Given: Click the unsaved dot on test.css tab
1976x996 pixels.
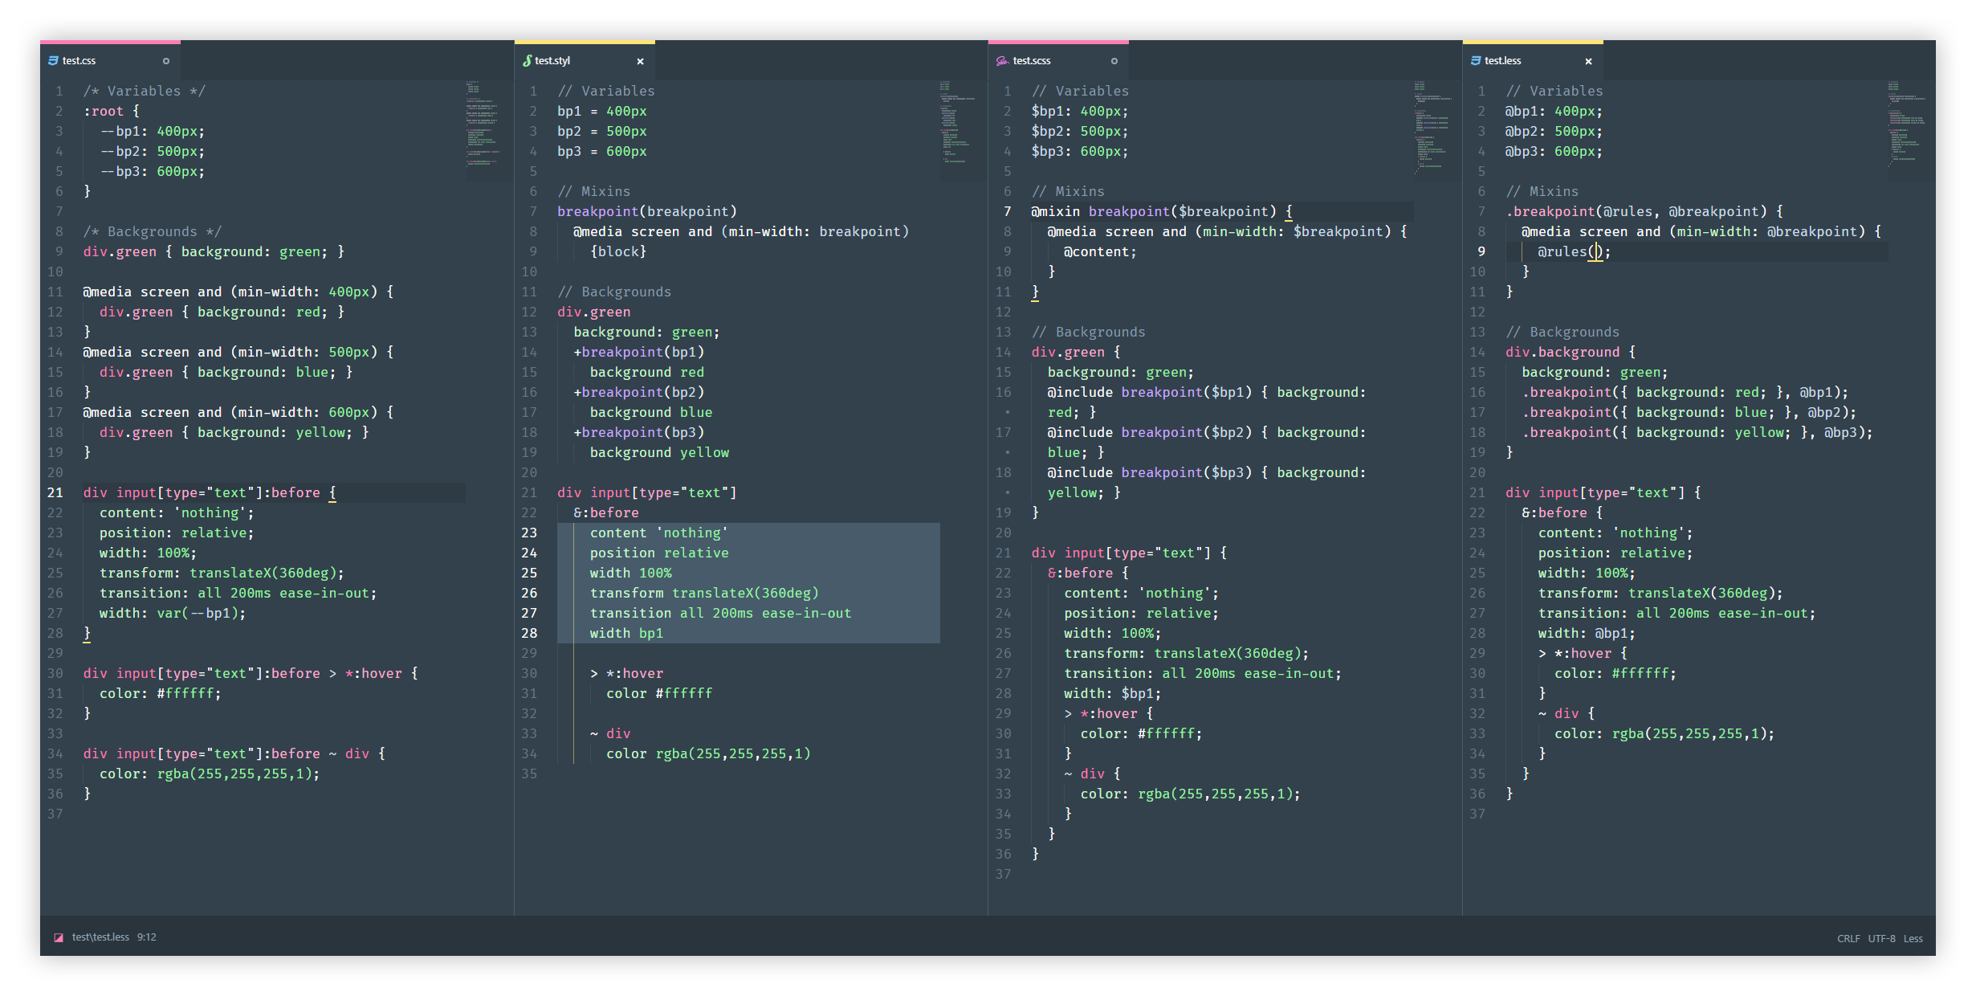Looking at the screenshot, I should click(166, 61).
